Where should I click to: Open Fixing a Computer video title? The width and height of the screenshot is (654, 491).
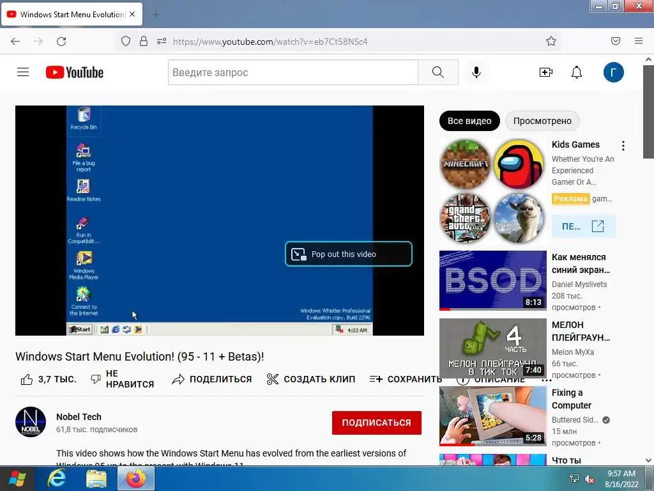572,399
